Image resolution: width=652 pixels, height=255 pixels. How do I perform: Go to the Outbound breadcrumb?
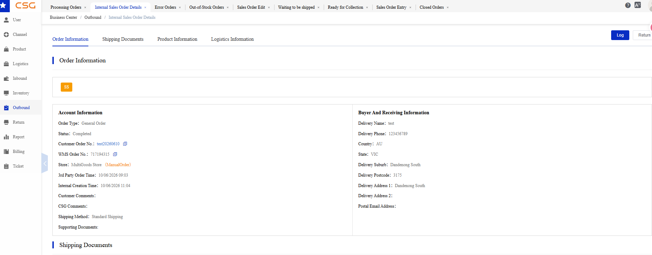coord(93,17)
